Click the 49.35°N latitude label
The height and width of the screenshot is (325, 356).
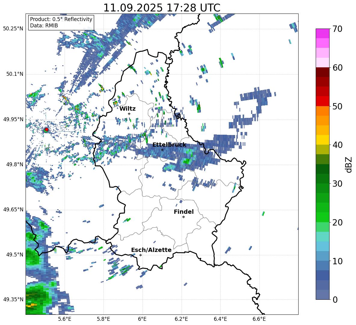[x=13, y=299]
